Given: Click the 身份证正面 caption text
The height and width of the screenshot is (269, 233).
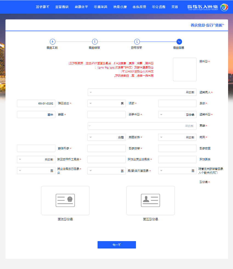Looking at the screenshot, I should pos(150,219).
